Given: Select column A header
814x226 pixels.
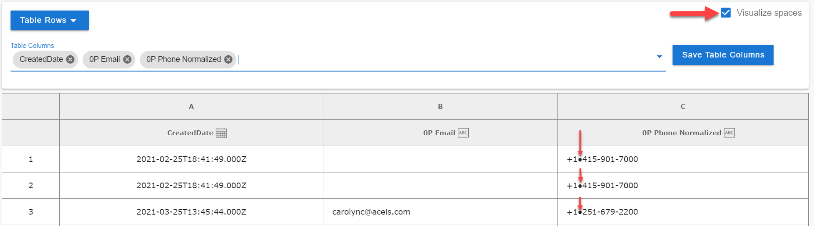Looking at the screenshot, I should click(x=191, y=106).
